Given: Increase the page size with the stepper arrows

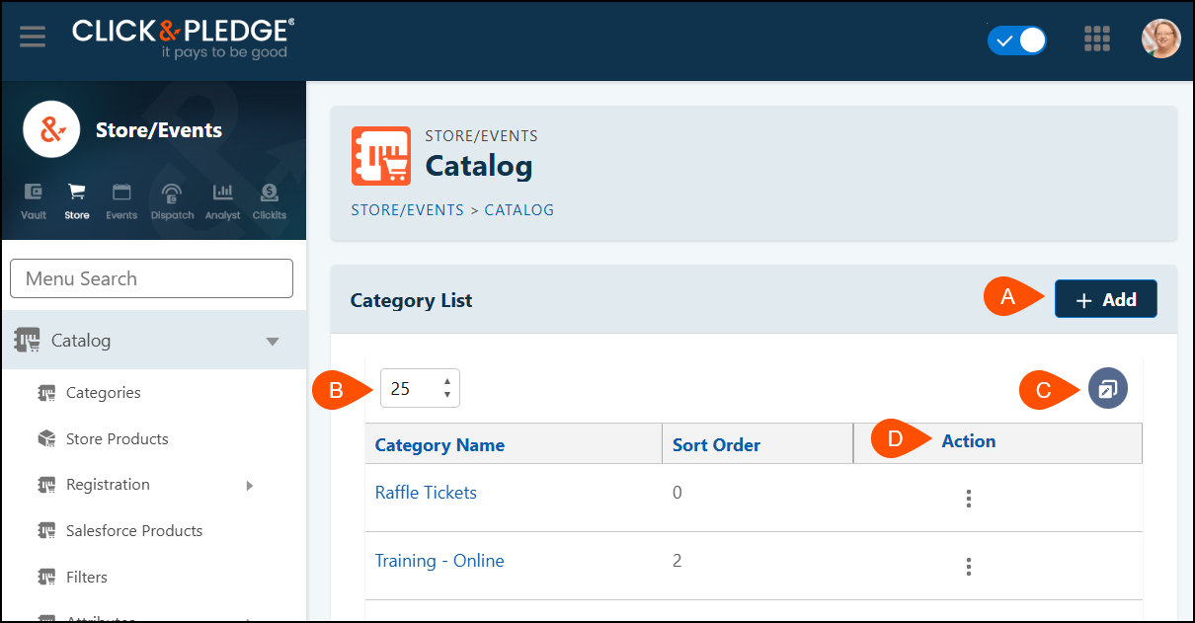Looking at the screenshot, I should (x=447, y=383).
